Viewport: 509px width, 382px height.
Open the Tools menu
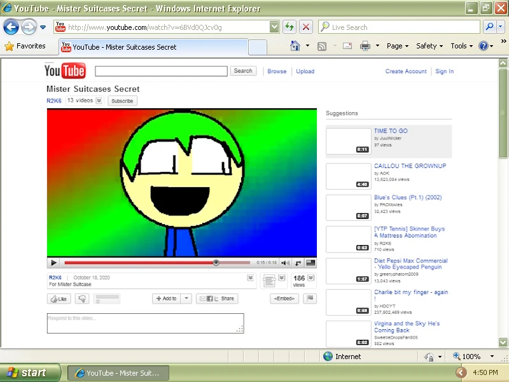point(460,46)
